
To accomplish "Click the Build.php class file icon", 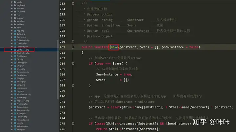I will pyautogui.click(x=15, y=34).
